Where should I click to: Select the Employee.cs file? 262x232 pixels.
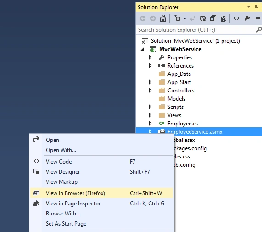point(183,124)
